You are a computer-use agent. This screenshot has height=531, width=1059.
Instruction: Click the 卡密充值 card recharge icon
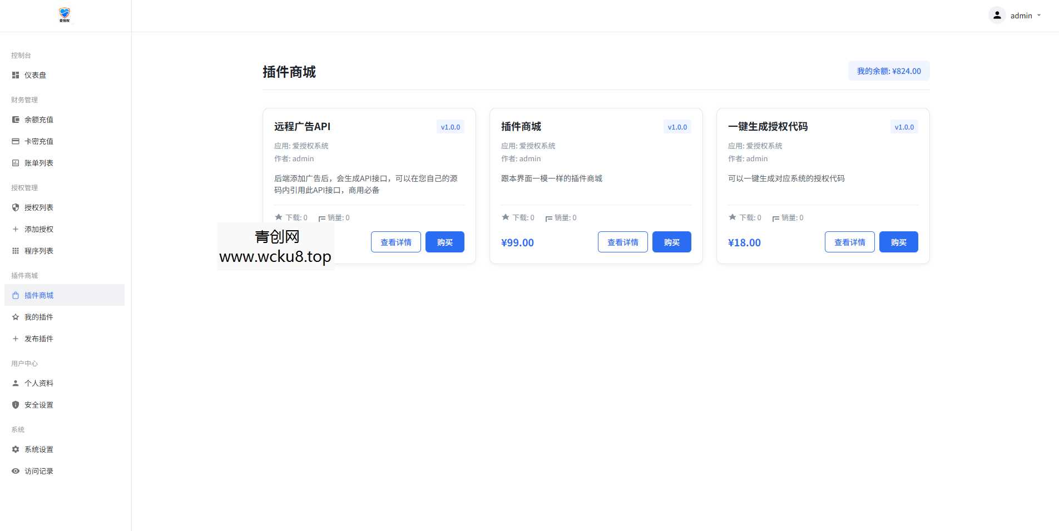pos(15,141)
